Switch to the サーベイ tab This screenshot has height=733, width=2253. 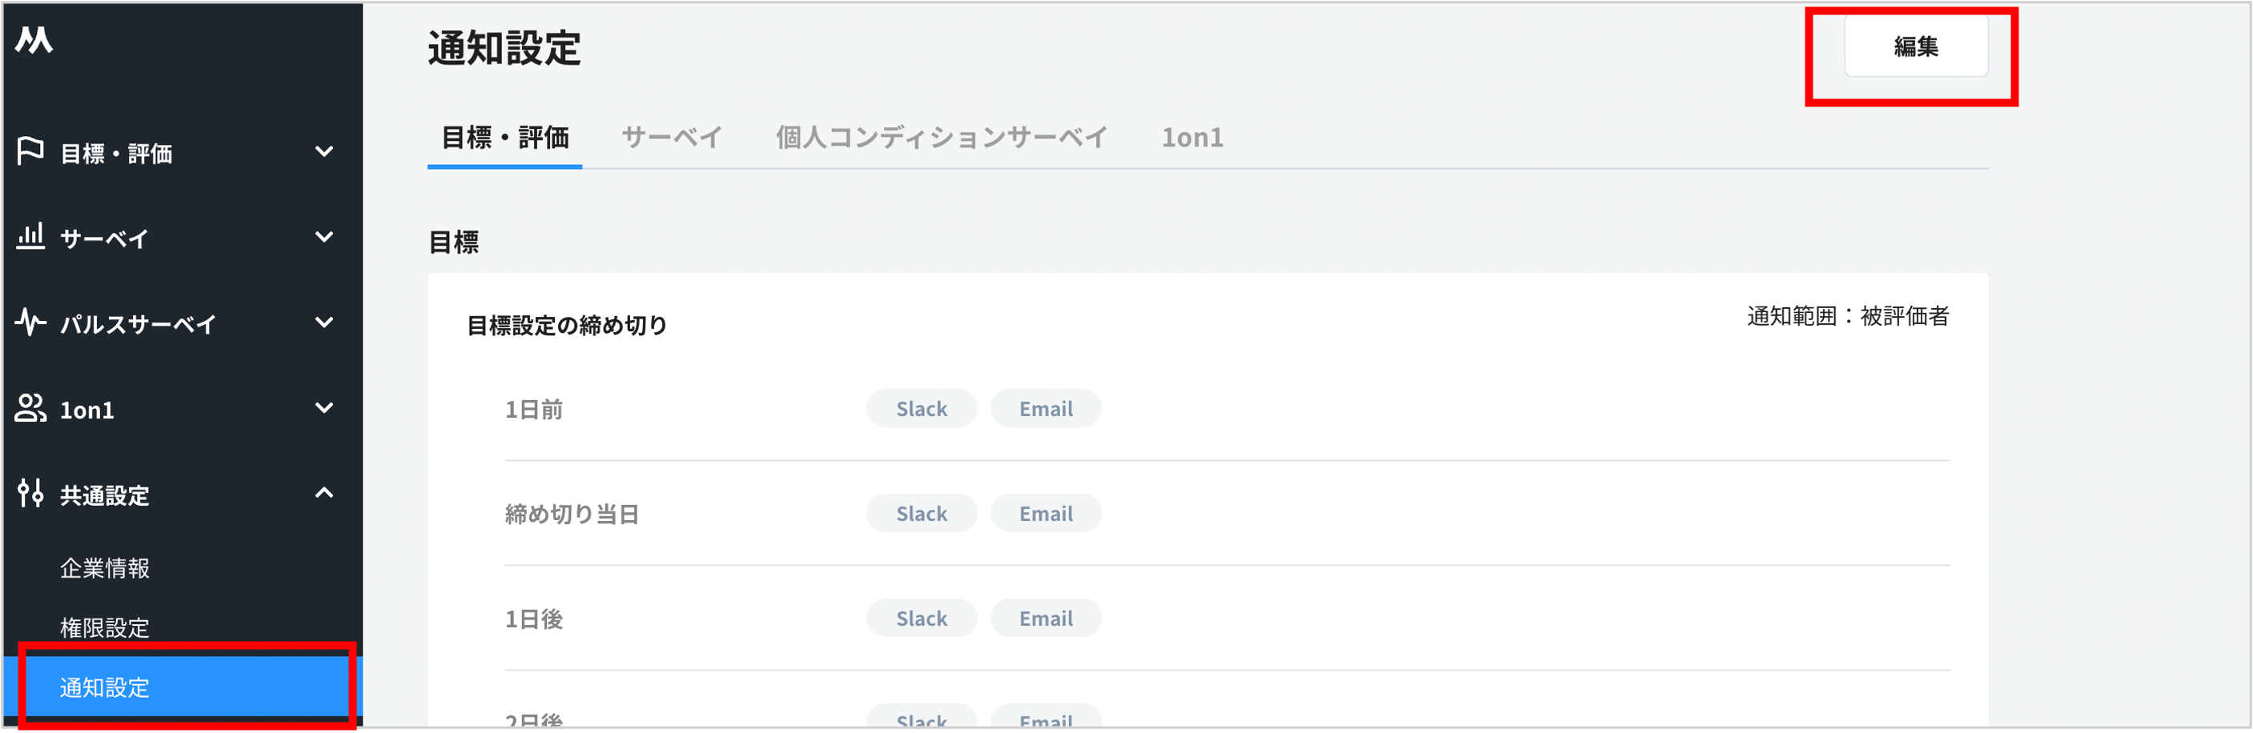(672, 137)
